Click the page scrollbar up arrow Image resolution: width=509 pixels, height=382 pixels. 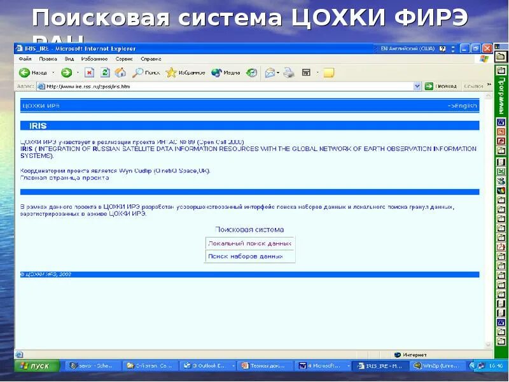click(x=488, y=96)
